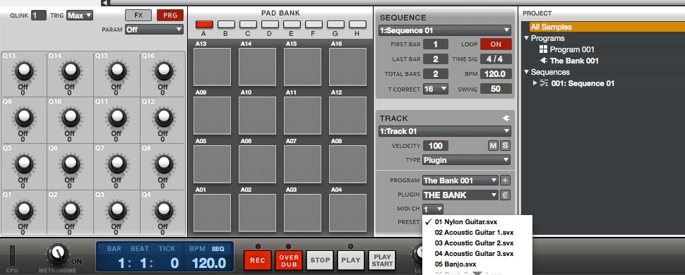Click the PLAY transport button

tap(351, 260)
